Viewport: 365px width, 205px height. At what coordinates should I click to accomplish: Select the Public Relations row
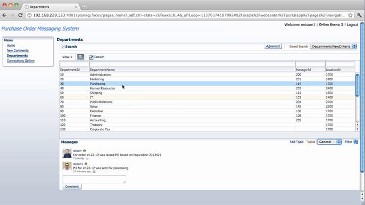[x=208, y=102]
